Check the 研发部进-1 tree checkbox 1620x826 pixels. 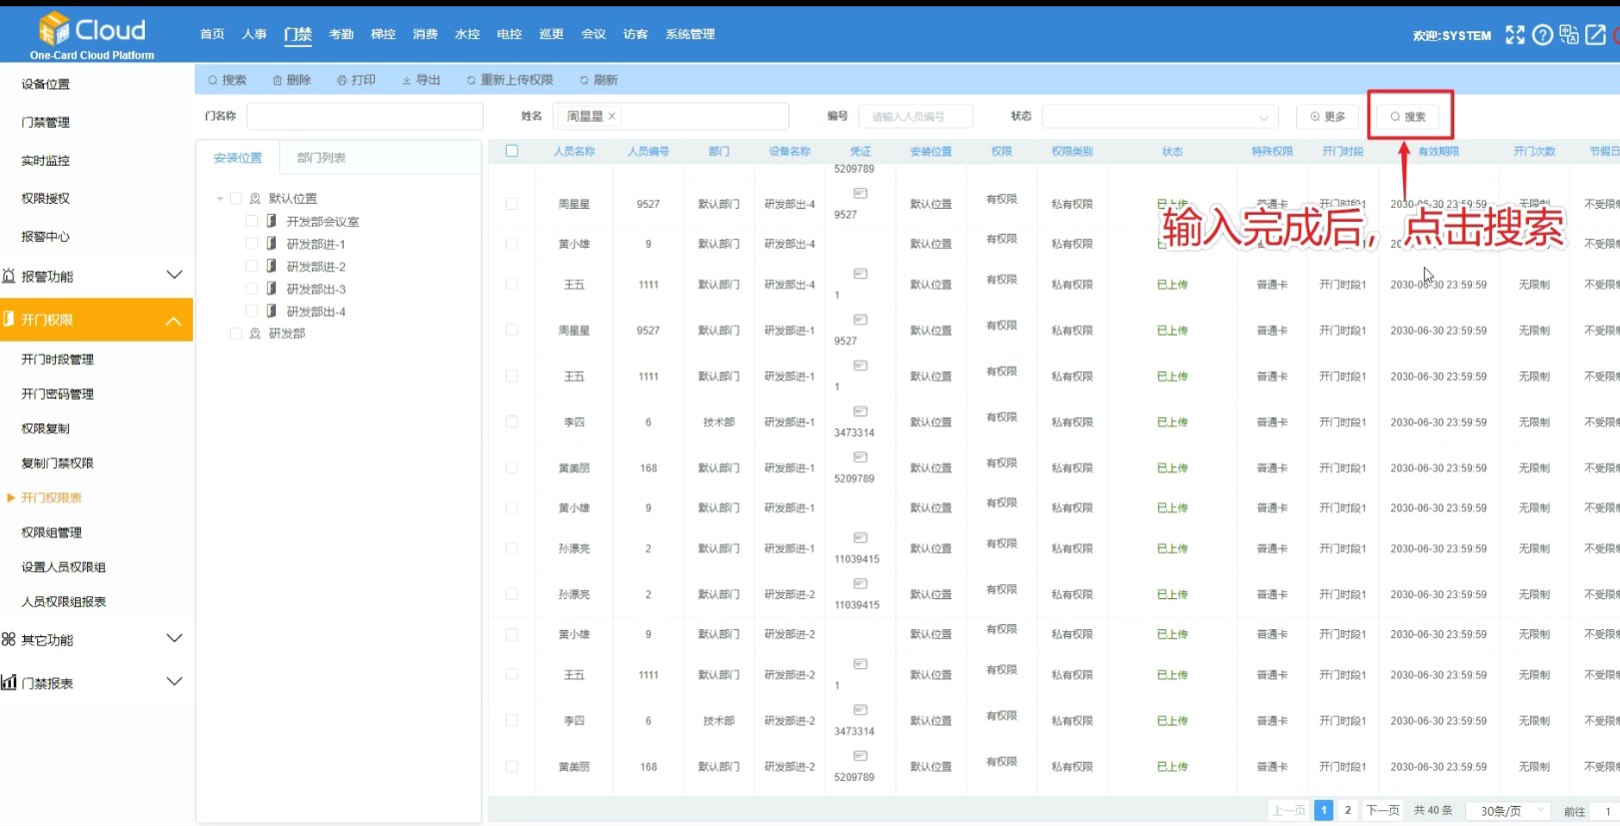point(252,244)
